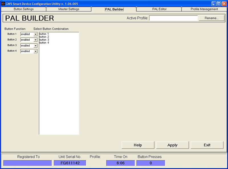
Task: Minimize the GWS utility window
Action: coord(214,4)
